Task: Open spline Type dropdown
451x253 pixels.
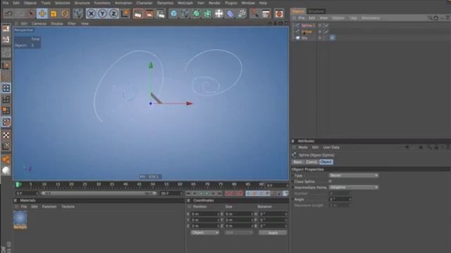Action: [354, 175]
